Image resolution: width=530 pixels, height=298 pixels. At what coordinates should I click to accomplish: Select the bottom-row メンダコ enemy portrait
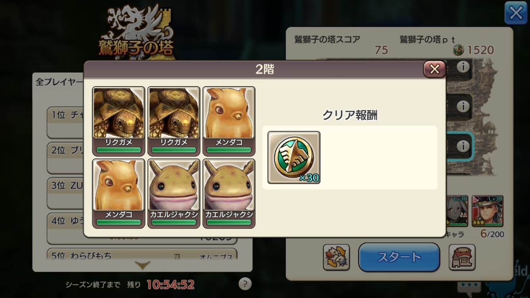pyautogui.click(x=118, y=194)
